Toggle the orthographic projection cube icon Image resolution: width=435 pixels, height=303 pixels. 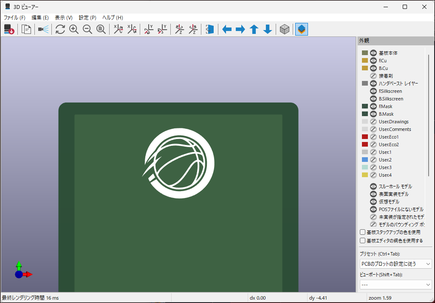(x=285, y=29)
